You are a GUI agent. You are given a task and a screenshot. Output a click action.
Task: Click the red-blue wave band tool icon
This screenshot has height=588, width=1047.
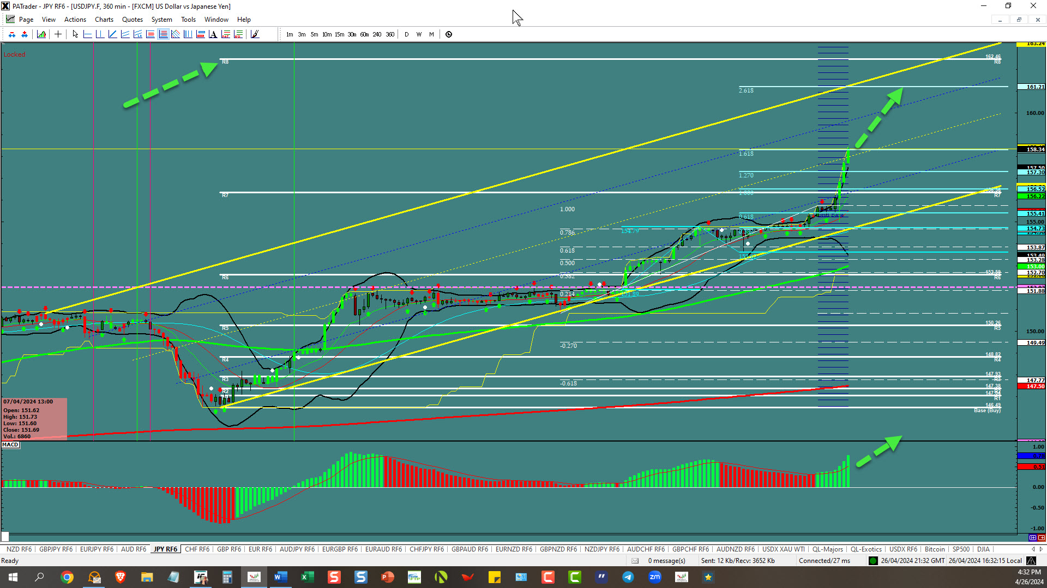201,34
